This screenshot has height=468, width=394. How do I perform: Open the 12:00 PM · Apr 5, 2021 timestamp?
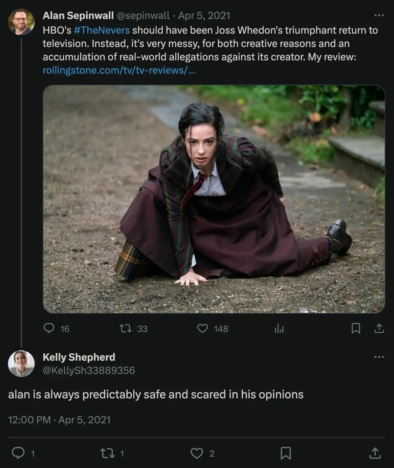[59, 420]
